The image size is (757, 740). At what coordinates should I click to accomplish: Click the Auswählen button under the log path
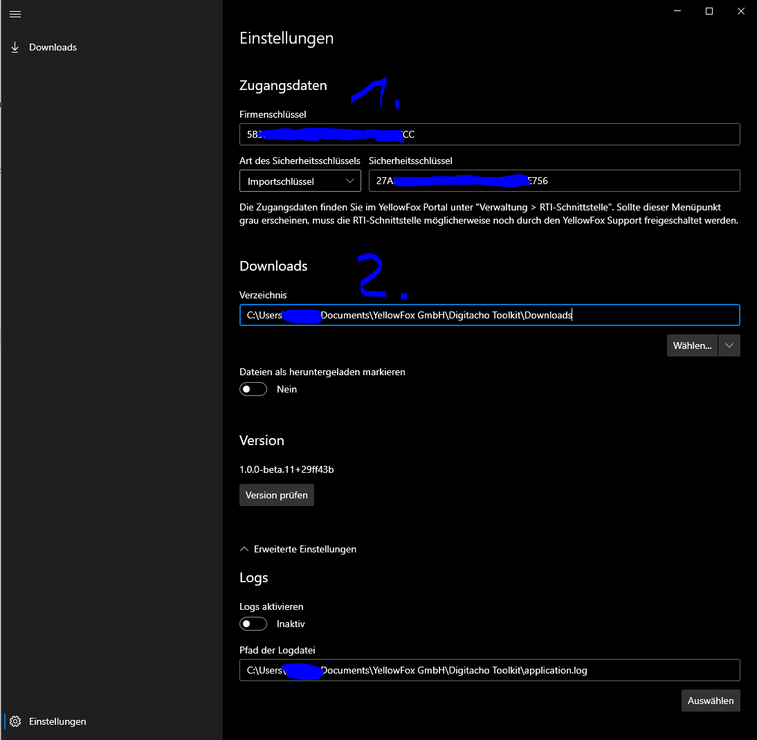[x=711, y=700]
